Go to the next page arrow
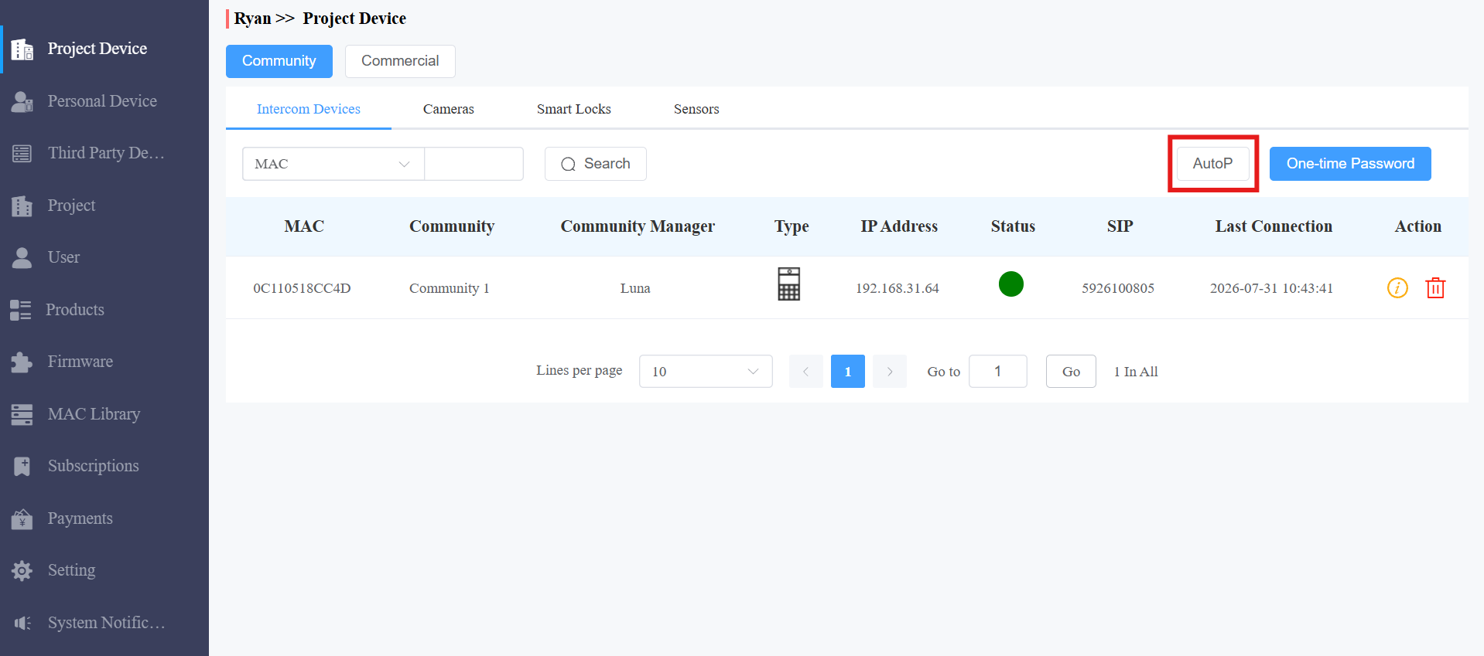The width and height of the screenshot is (1484, 656). [890, 372]
